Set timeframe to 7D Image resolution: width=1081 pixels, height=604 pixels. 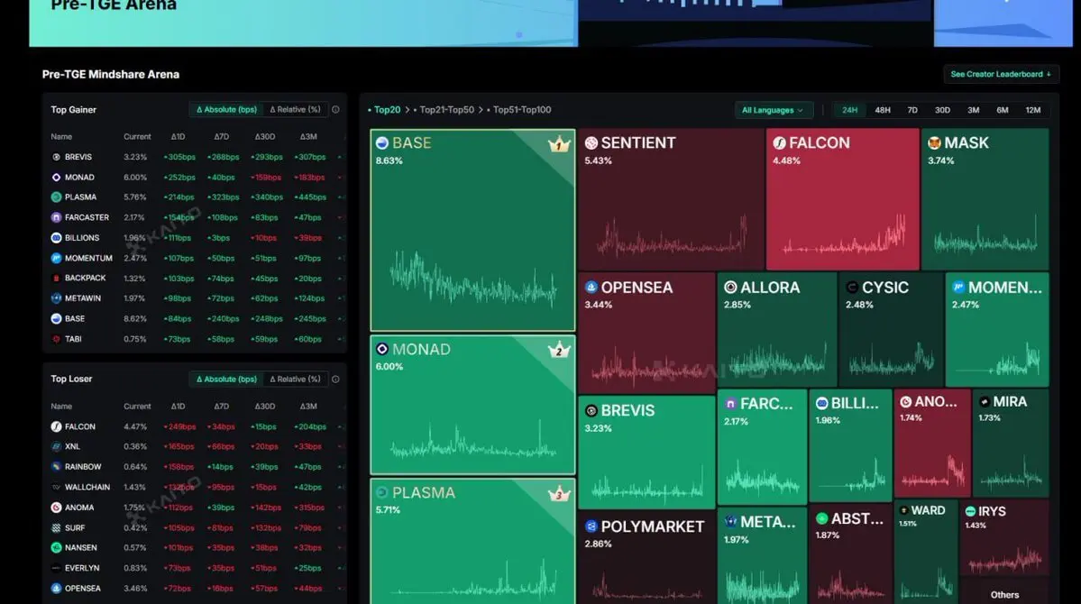click(912, 110)
